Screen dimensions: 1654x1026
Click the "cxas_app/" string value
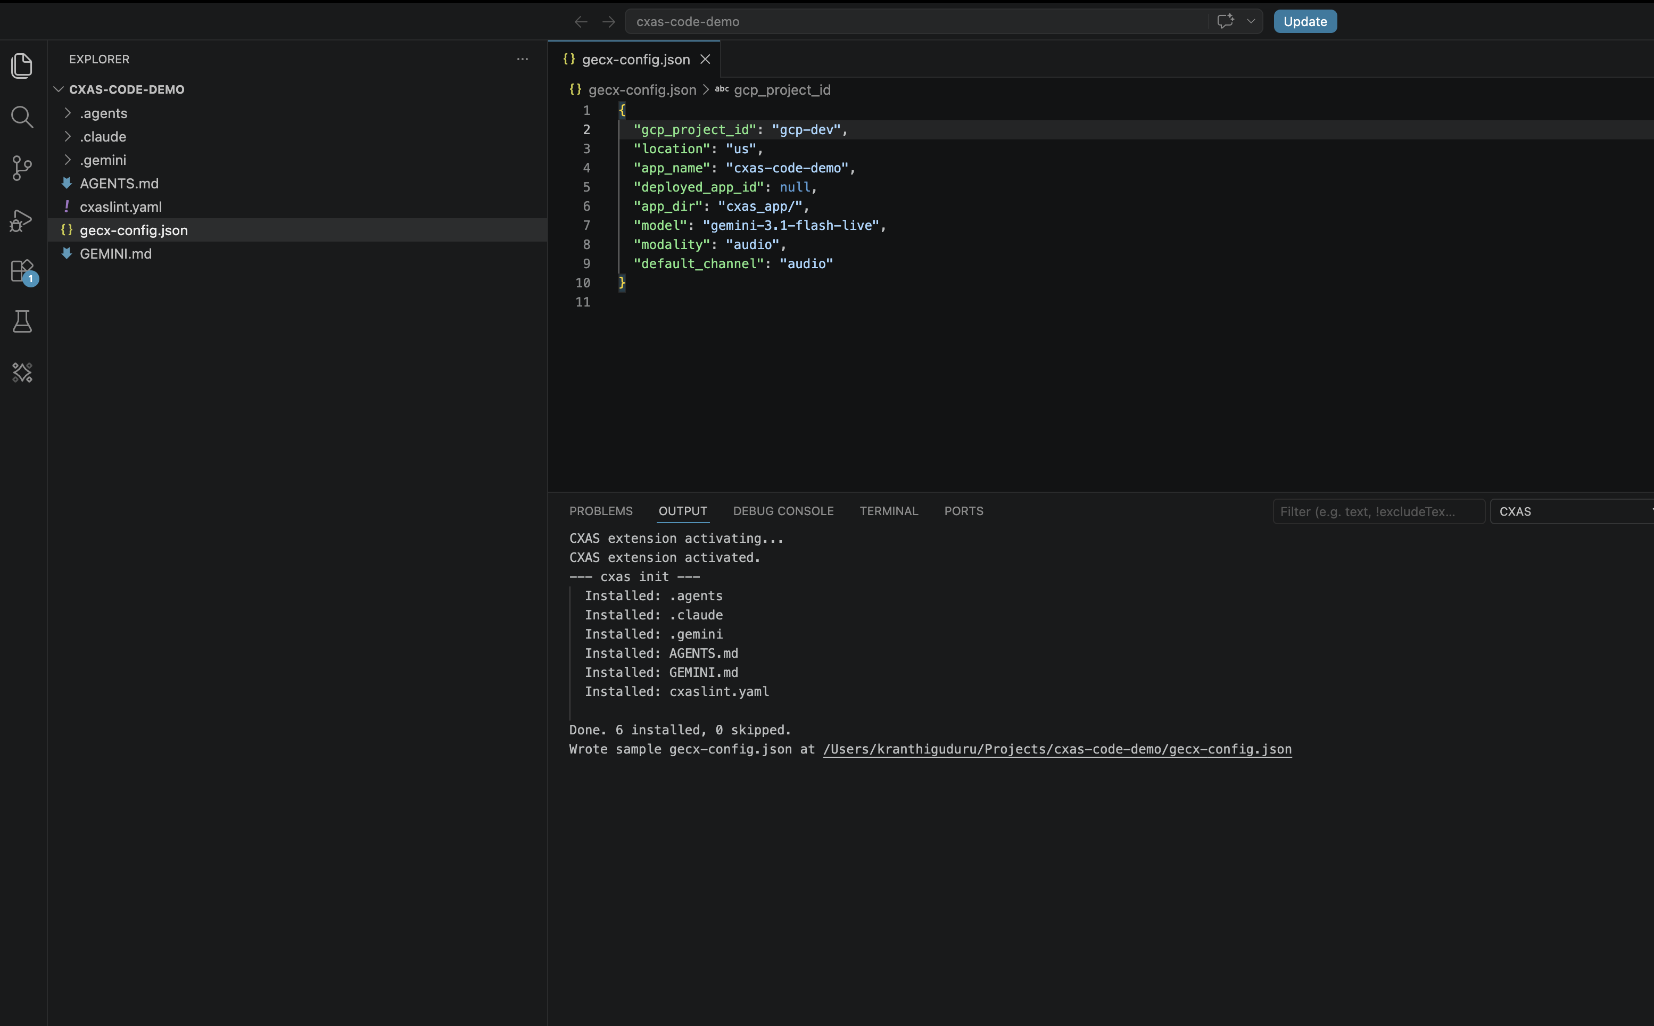760,206
